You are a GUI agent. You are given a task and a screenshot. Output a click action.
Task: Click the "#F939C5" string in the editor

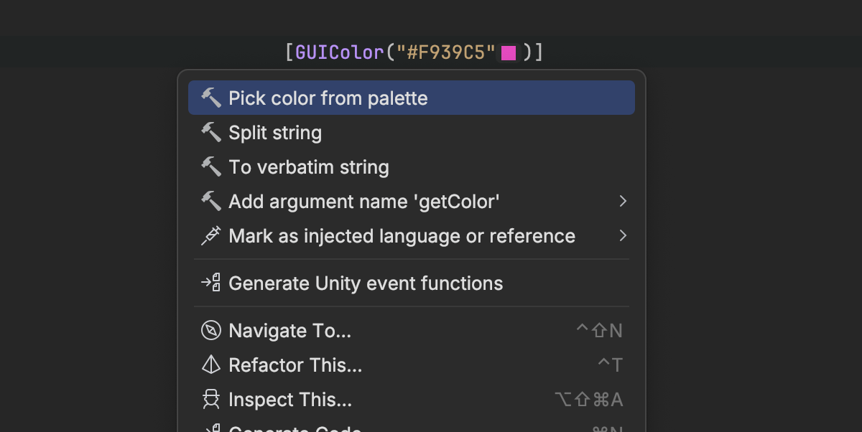click(x=446, y=52)
